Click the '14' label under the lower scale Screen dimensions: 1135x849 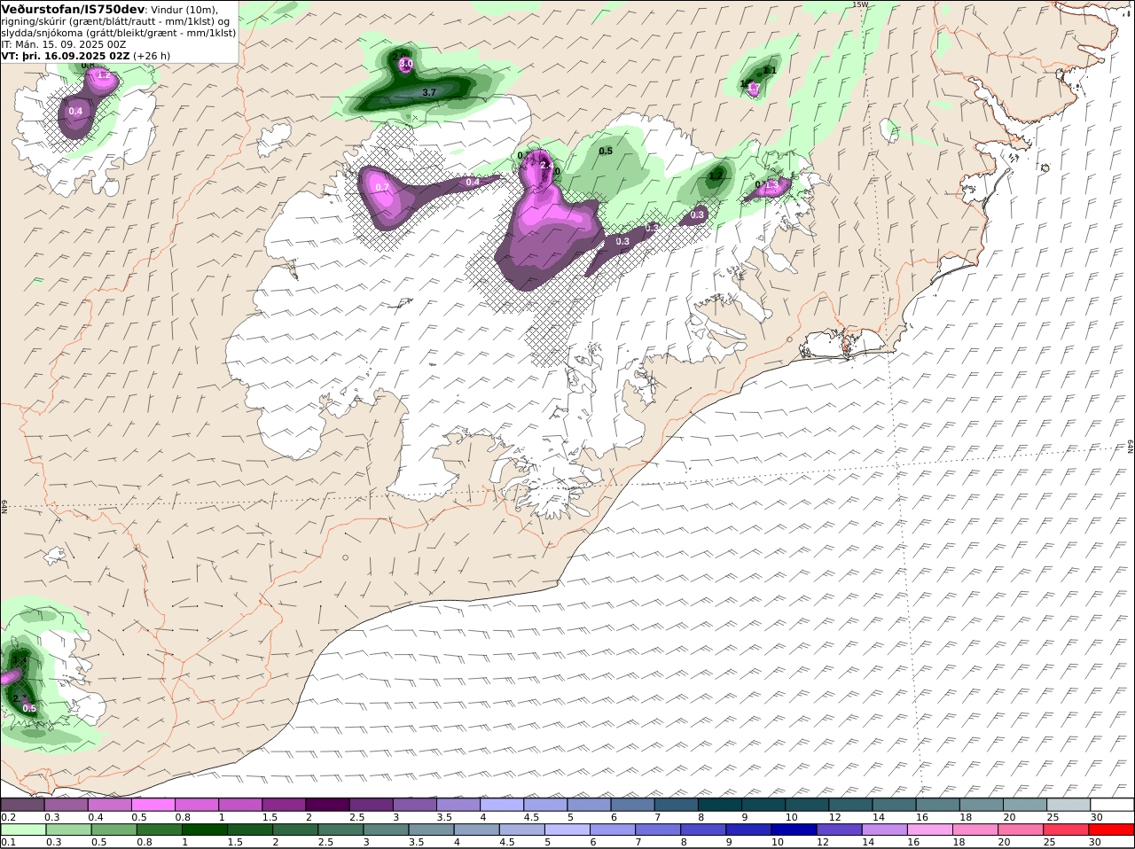(x=867, y=842)
